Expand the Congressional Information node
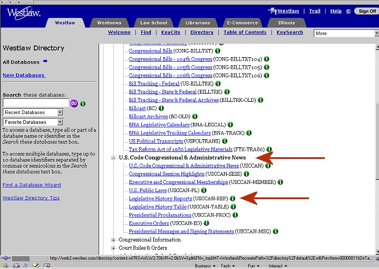Image resolution: width=379 pixels, height=269 pixels. click(113, 240)
